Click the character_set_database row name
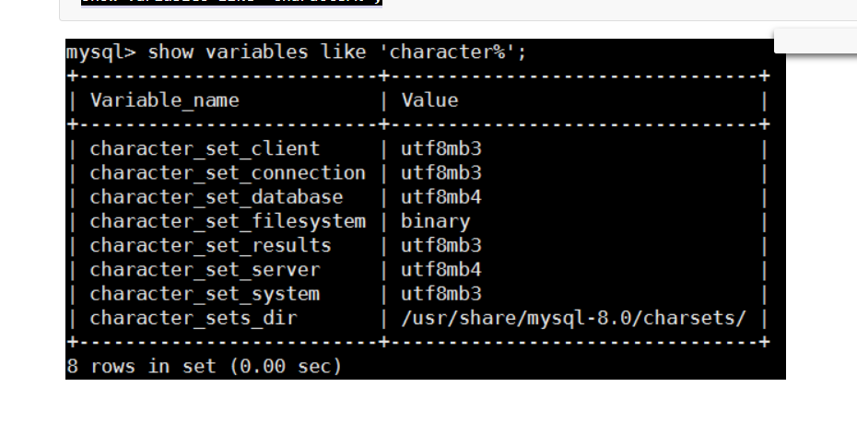Screen dimensions: 857x434 pos(216,196)
